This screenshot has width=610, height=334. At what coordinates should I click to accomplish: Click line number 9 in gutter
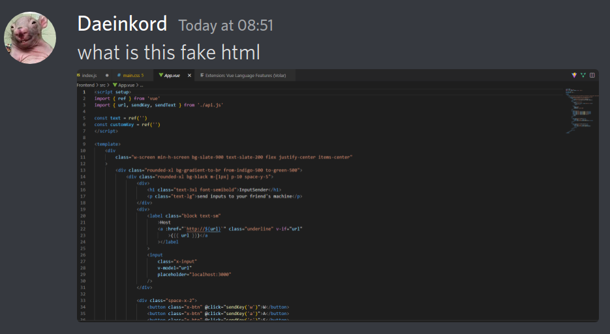point(84,144)
